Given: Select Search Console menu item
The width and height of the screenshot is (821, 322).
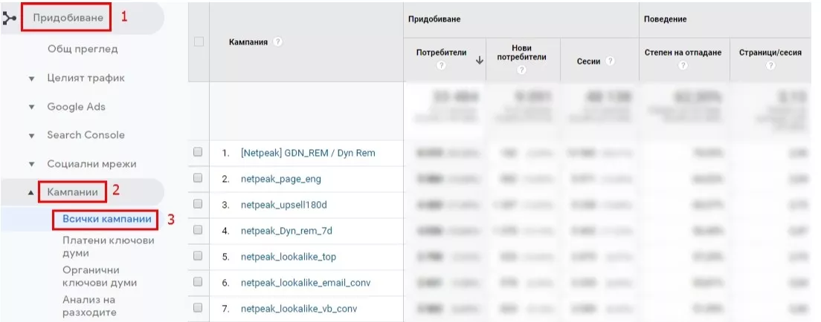Looking at the screenshot, I should coord(86,135).
